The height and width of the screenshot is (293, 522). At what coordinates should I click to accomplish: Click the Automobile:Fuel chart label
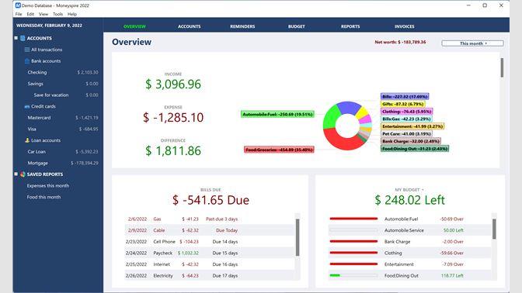click(x=277, y=114)
